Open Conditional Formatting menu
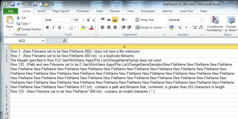 coord(215,24)
